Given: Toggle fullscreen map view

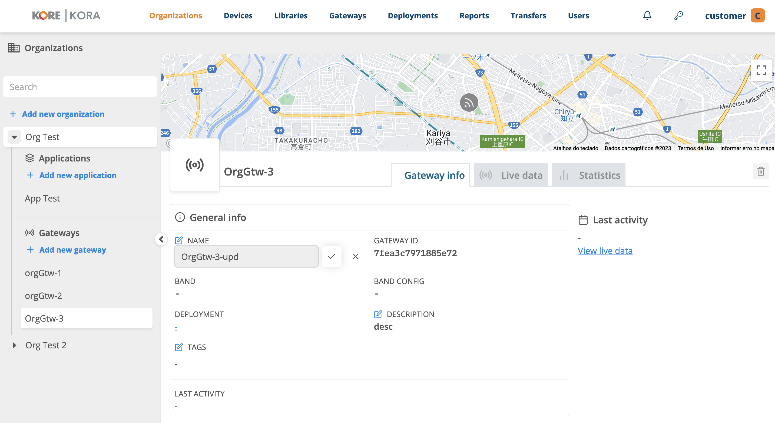Looking at the screenshot, I should coord(761,70).
